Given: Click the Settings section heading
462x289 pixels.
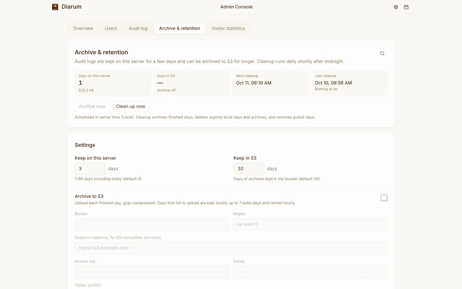Looking at the screenshot, I should click(x=85, y=145).
